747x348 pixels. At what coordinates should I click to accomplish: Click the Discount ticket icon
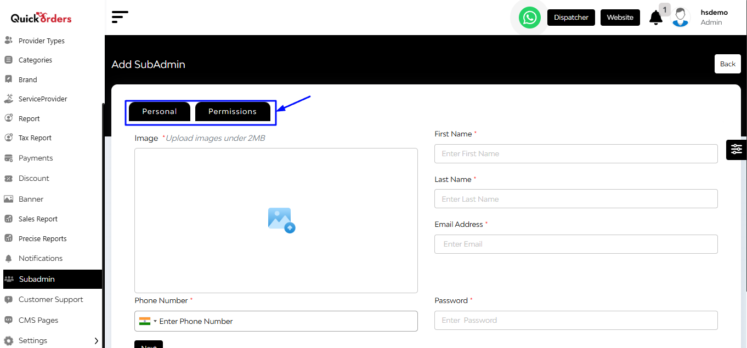click(8, 178)
